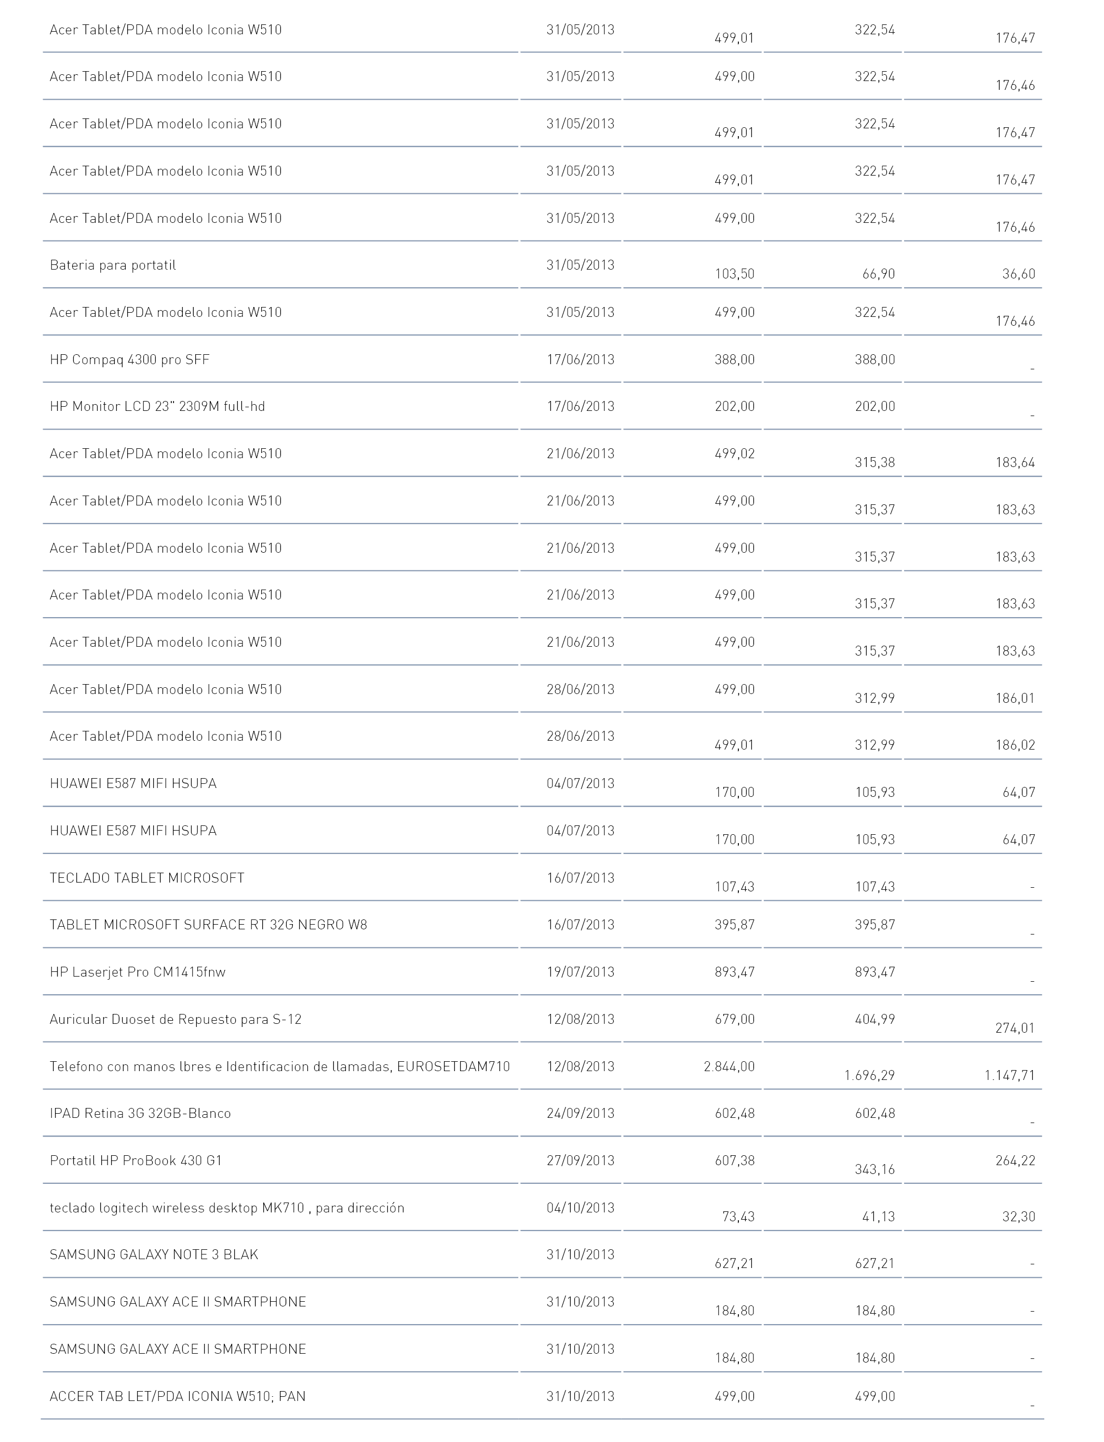Select SAMSUNG GALAXY NOTE 3 BLAK entry
Image resolution: width=1104 pixels, height=1442 pixels.
tap(154, 1256)
